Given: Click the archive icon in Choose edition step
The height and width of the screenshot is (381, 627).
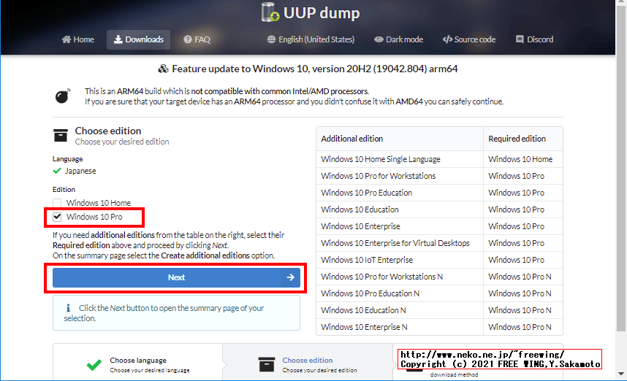Looking at the screenshot, I should 267,364.
